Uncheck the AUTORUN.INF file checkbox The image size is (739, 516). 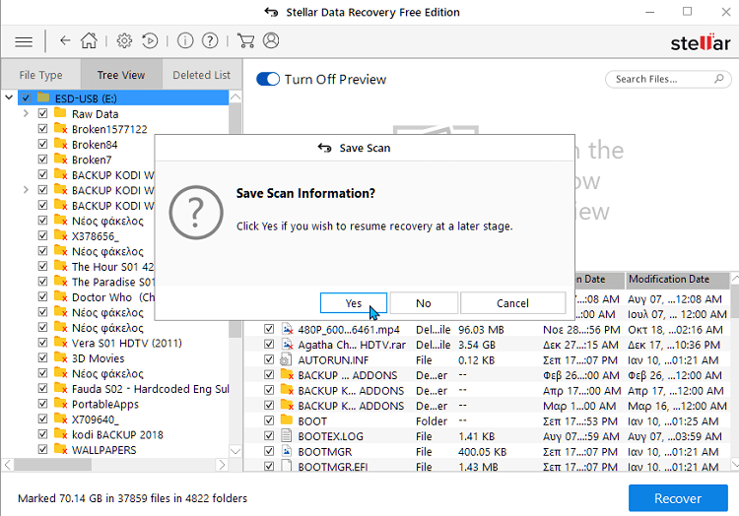[269, 359]
